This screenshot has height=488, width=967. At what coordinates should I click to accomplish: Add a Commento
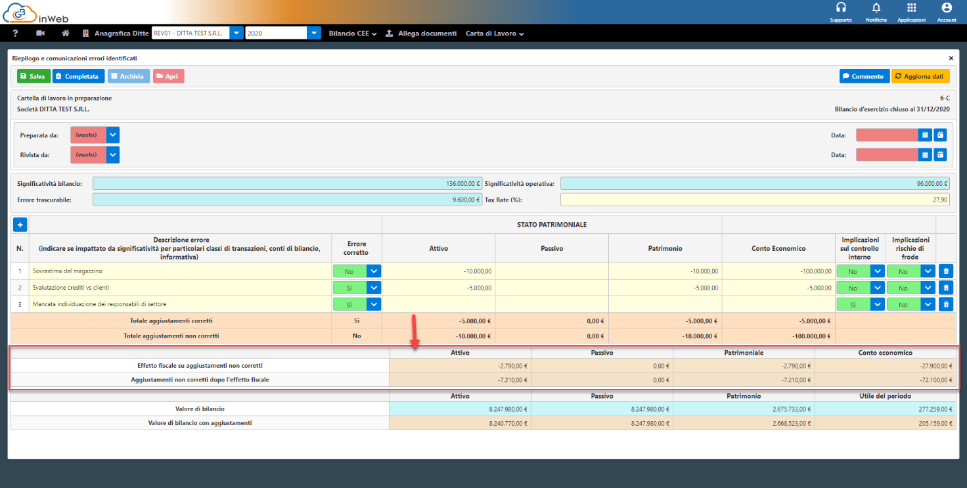click(865, 76)
